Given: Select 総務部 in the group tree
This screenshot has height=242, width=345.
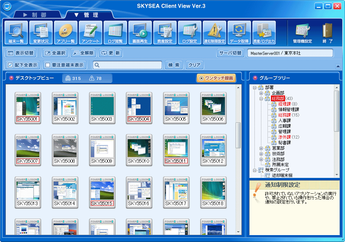Looking at the screenshot, I should tap(278, 99).
